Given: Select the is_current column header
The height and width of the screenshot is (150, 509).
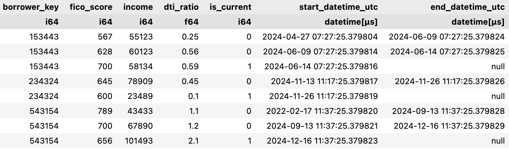Looking at the screenshot, I should point(230,7).
